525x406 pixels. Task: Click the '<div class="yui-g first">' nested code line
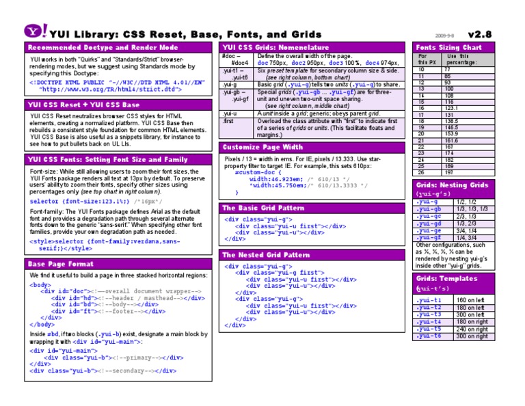pyautogui.click(x=280, y=273)
